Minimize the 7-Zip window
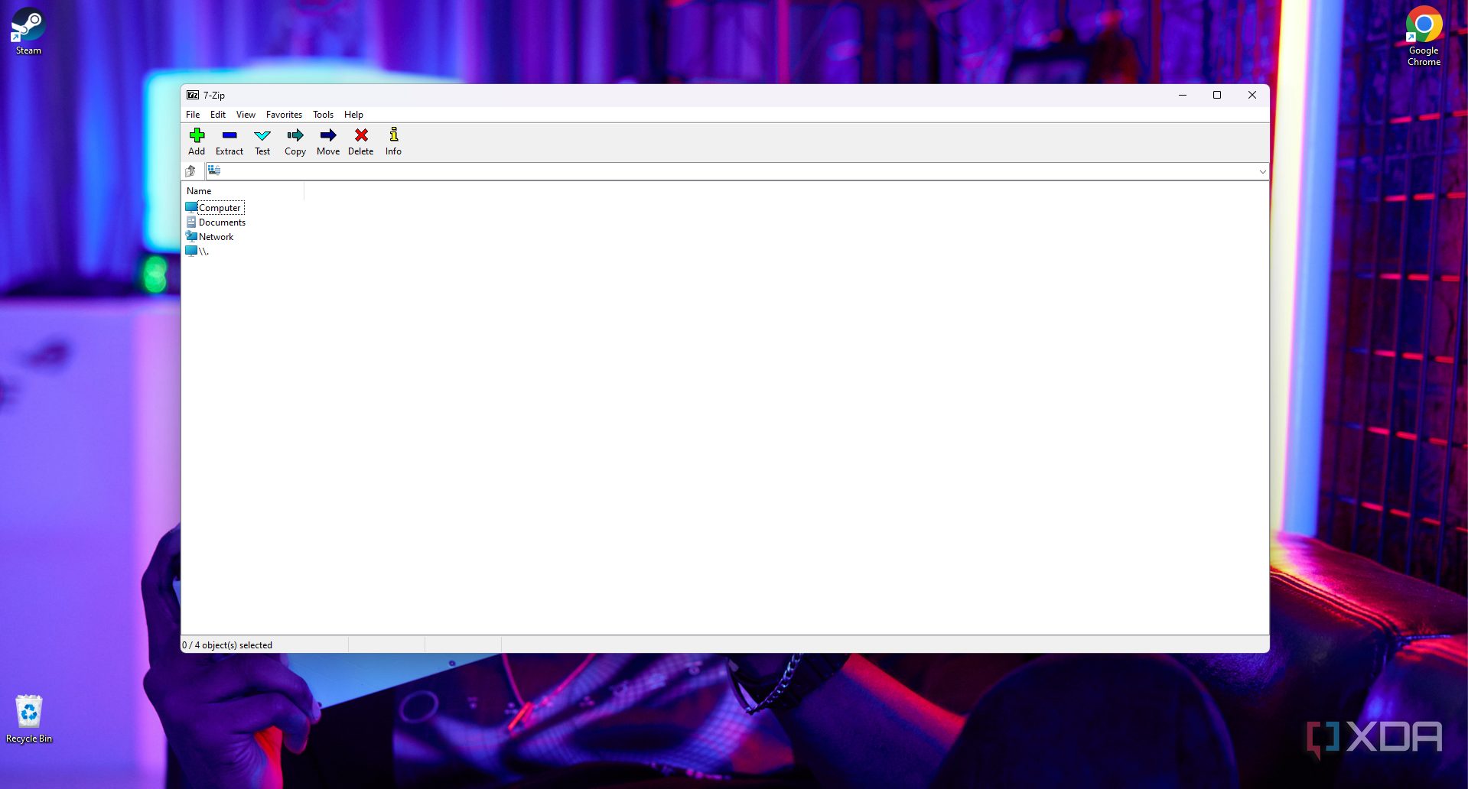This screenshot has height=789, width=1468. (x=1182, y=95)
